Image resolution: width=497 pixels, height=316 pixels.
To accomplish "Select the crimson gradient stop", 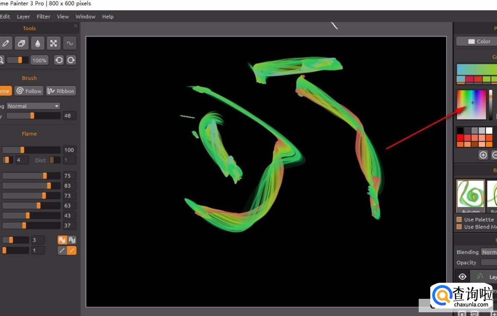I will (469, 79).
